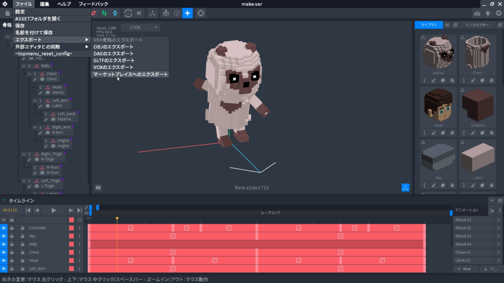The width and height of the screenshot is (504, 283).
Task: Toggle visibility of Hip track
Action: pos(3,236)
